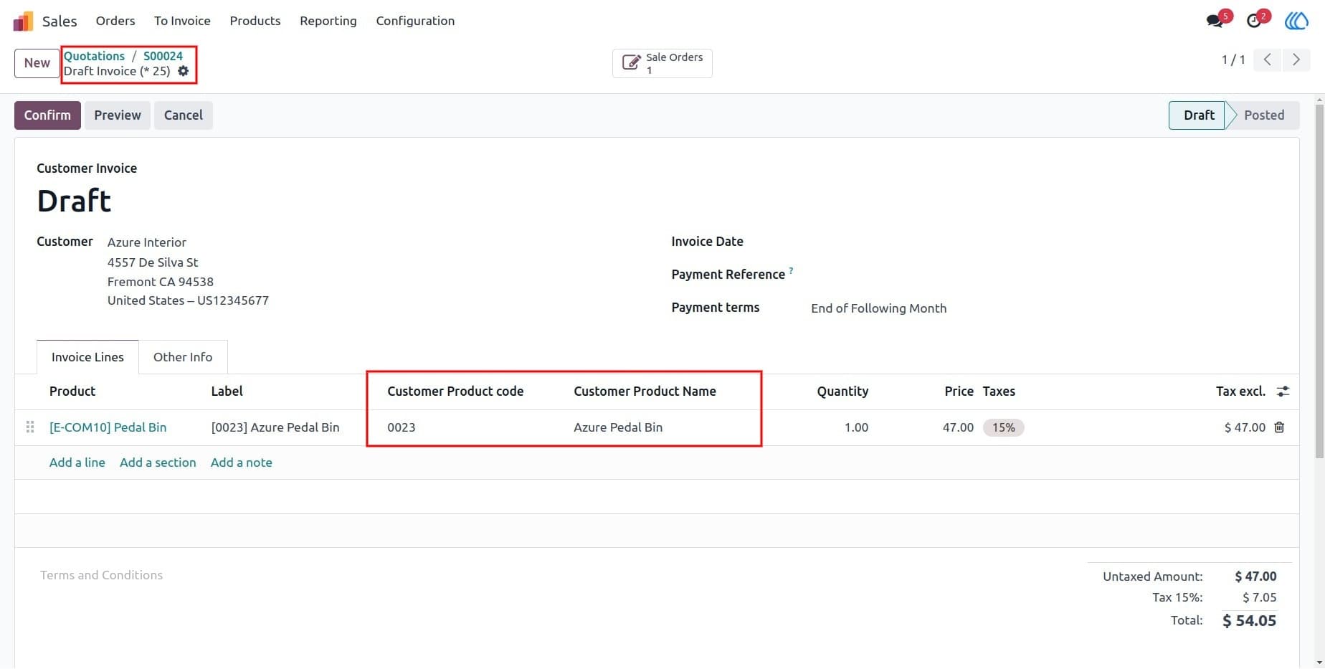1325x669 pixels.
Task: Open the Sales app logo icon
Action: coord(23,21)
